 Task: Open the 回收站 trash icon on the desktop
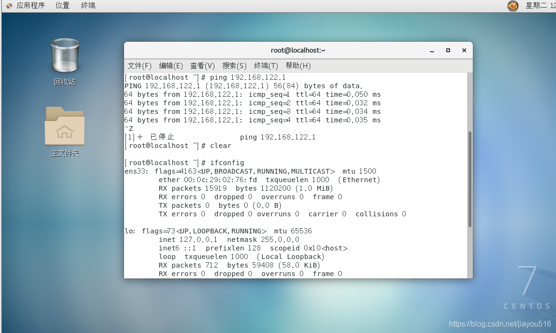(65, 56)
